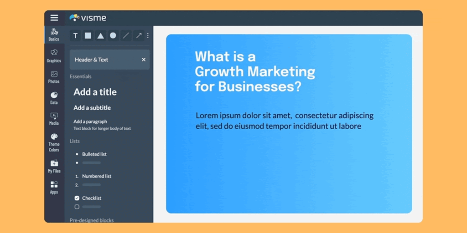The height and width of the screenshot is (233, 467).
Task: Open the Photos sidebar tab
Action: click(54, 77)
